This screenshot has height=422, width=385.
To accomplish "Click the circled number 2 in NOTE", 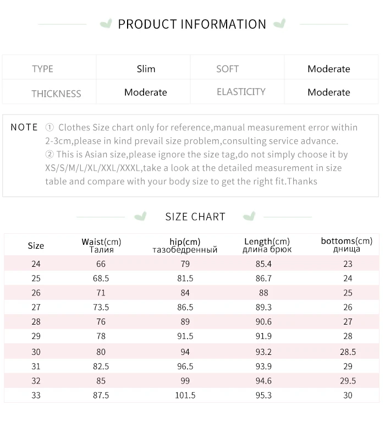I will click(x=50, y=154).
